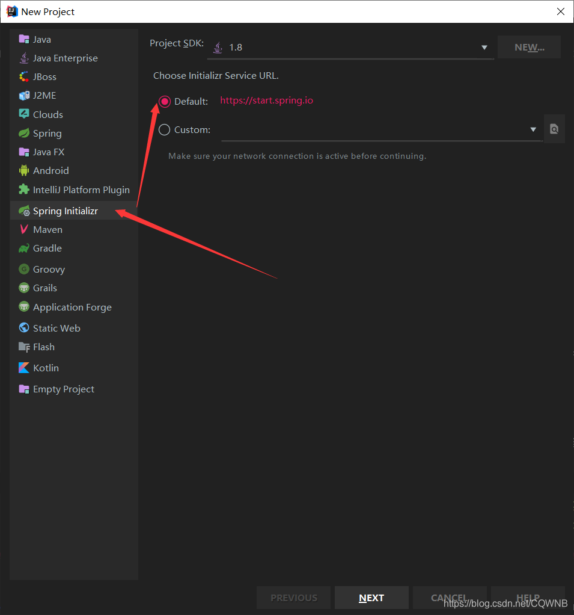
Task: Select the Default URL radio button
Action: (165, 102)
